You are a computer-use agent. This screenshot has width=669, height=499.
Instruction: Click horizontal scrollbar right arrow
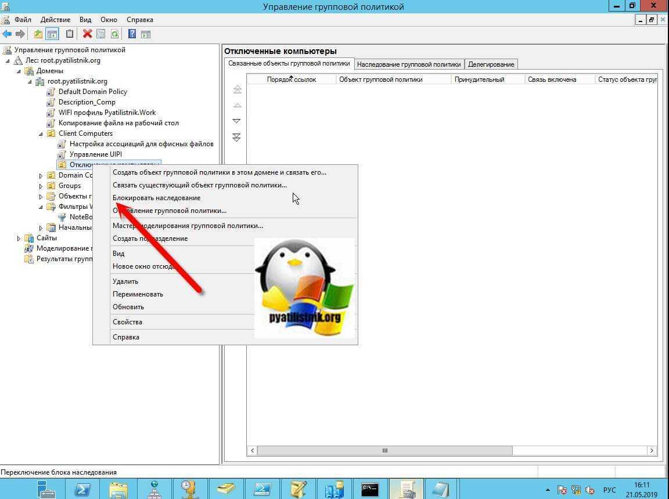coord(652,451)
